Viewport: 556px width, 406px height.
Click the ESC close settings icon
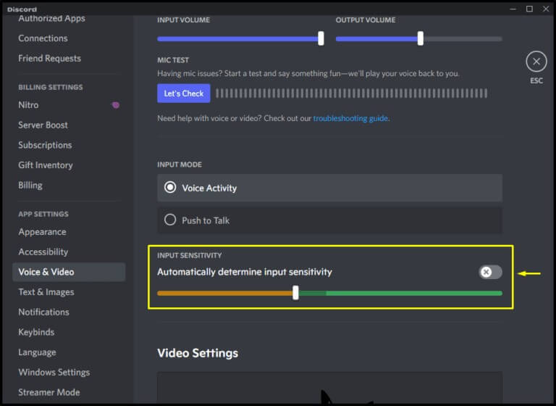536,62
